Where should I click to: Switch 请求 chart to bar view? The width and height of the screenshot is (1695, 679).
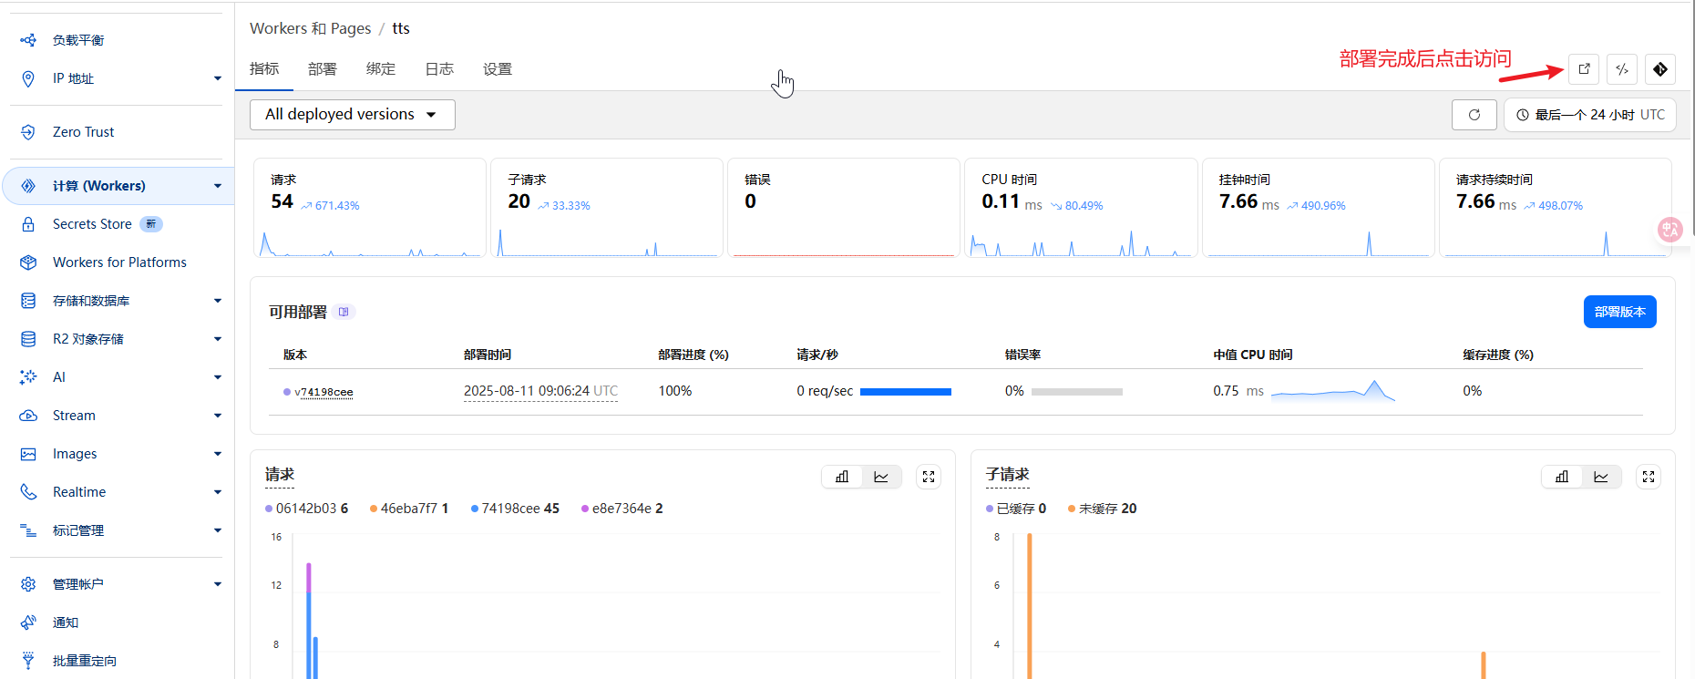click(842, 477)
